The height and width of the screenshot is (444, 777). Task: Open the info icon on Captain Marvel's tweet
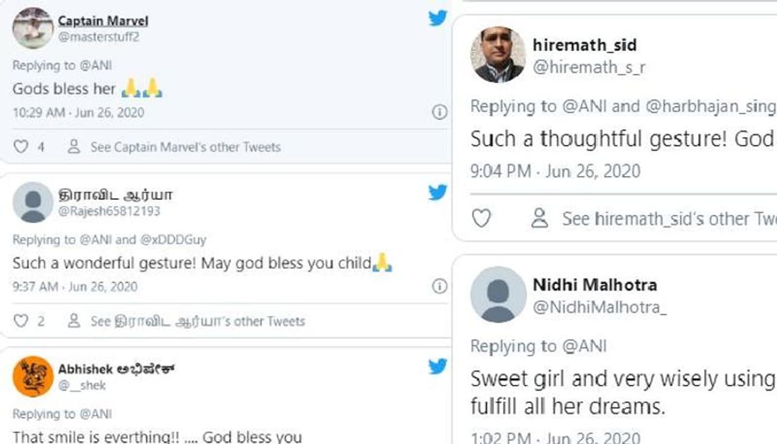(x=439, y=112)
